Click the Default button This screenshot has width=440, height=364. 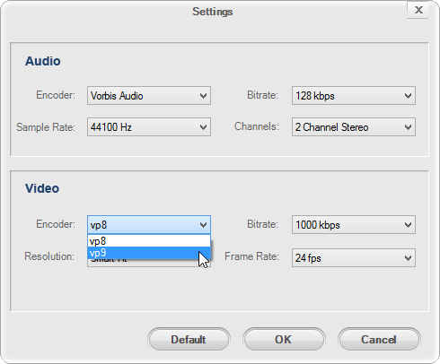tap(189, 340)
